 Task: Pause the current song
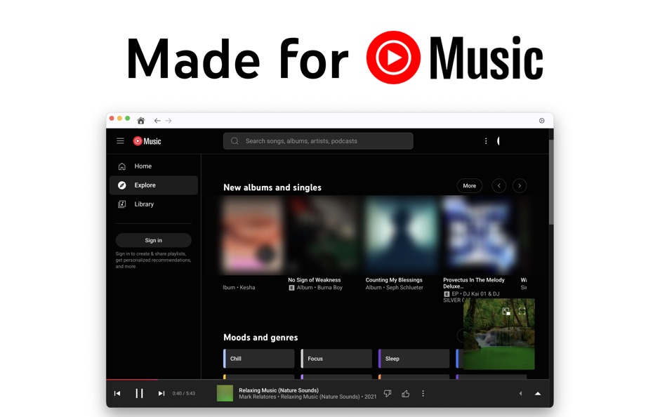(x=139, y=394)
